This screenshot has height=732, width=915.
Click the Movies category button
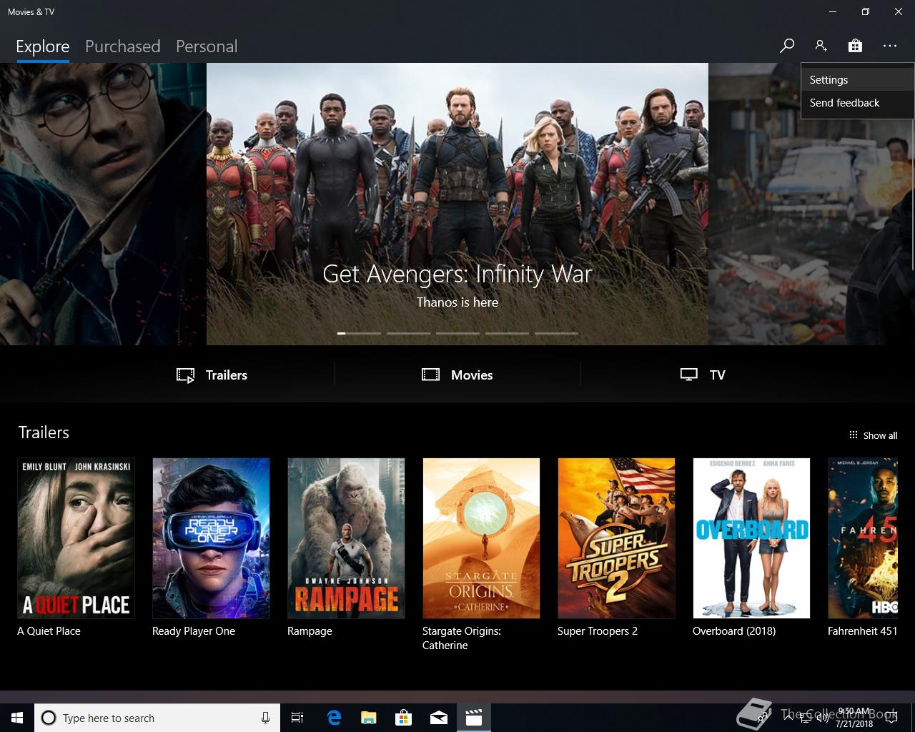(457, 375)
